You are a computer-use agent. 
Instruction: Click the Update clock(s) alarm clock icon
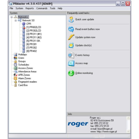click(71, 45)
